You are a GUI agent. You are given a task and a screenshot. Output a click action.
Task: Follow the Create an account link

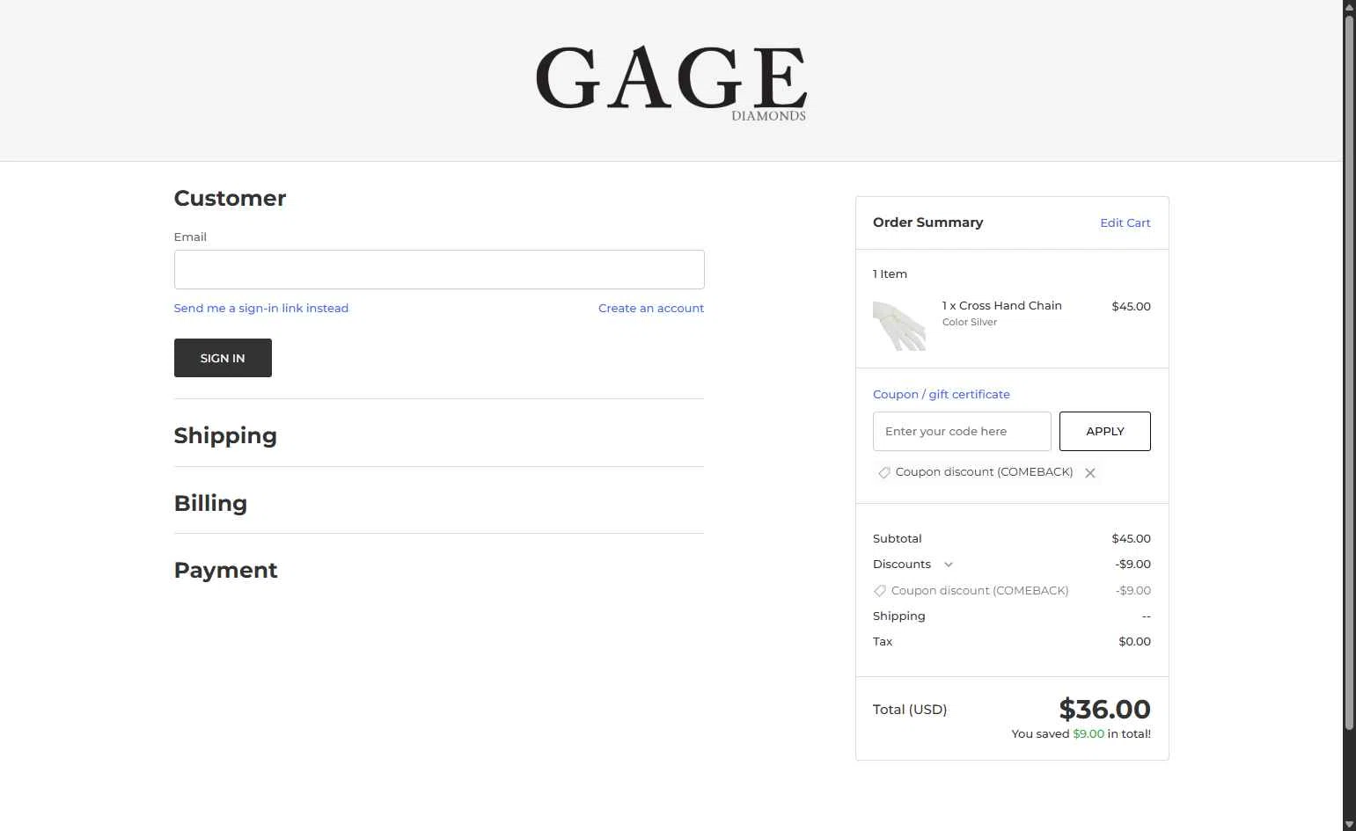(651, 309)
